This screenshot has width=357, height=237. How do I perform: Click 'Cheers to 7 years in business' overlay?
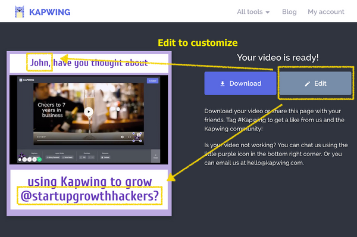tap(51, 110)
